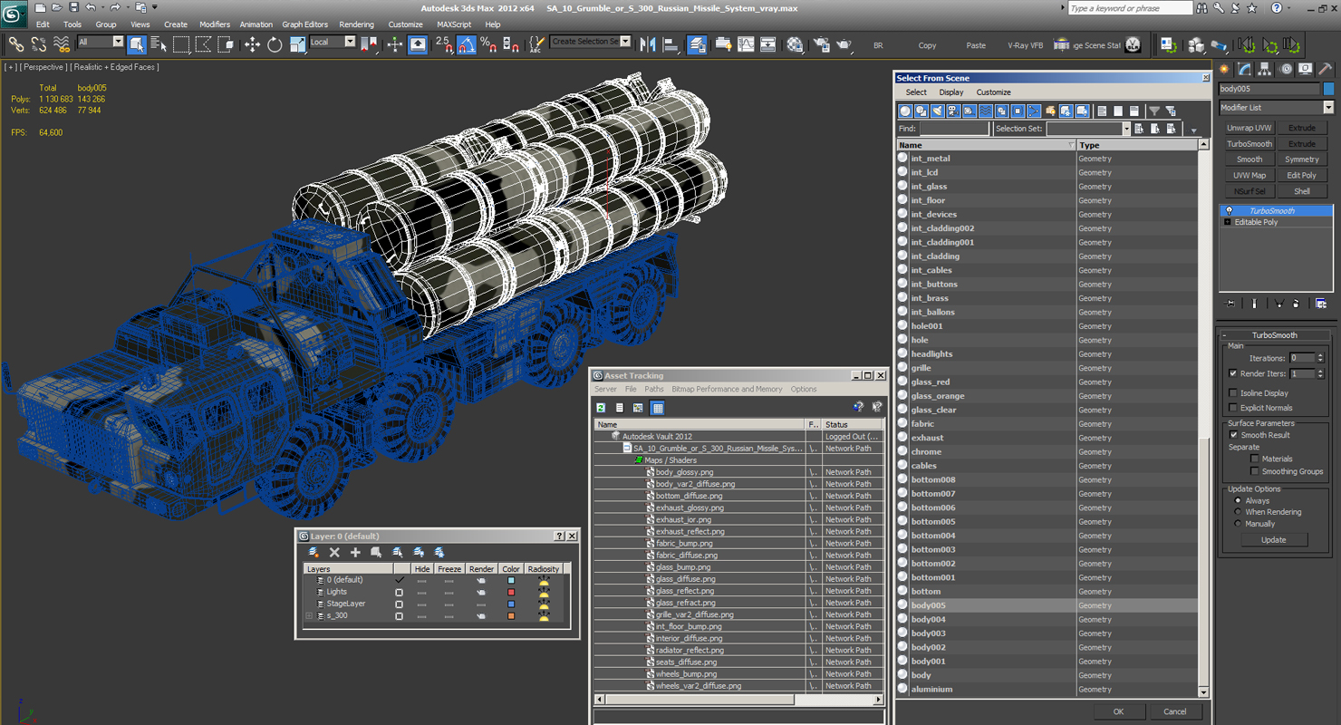This screenshot has height=725, width=1341.
Task: Click the Lights layer red color swatch
Action: [511, 592]
